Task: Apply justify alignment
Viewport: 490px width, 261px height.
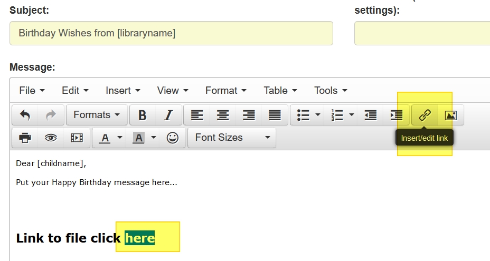Action: [275, 115]
